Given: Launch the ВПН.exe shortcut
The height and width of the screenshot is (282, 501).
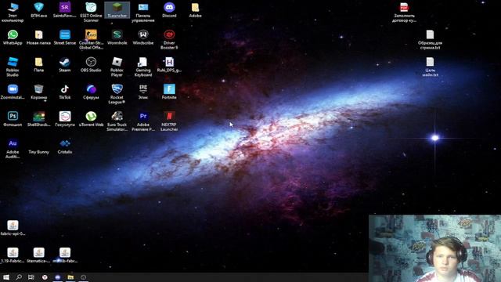Looking at the screenshot, I should pos(38,9).
